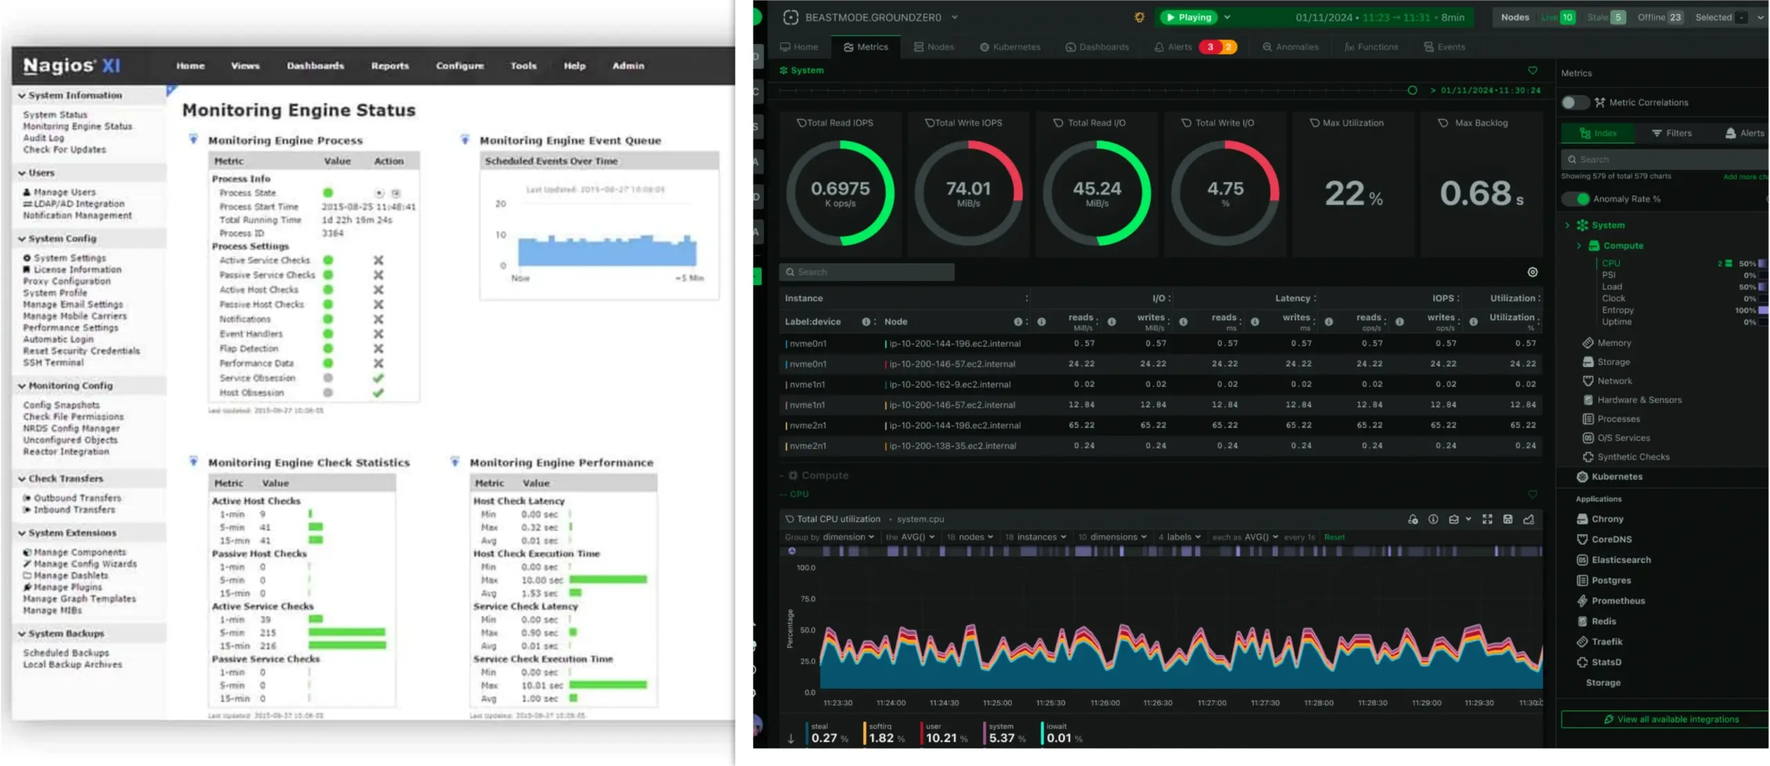The image size is (1770, 766).
Task: Open the dropdown arrow next to Playing
Action: [x=1227, y=17]
